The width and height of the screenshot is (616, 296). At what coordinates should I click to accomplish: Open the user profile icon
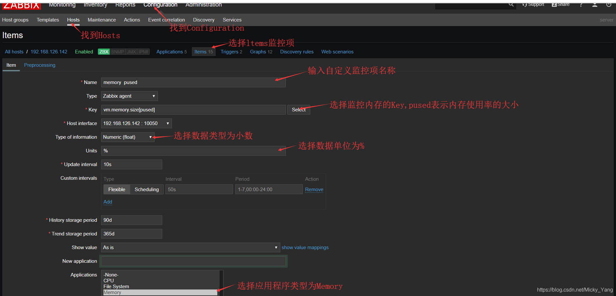(x=595, y=5)
